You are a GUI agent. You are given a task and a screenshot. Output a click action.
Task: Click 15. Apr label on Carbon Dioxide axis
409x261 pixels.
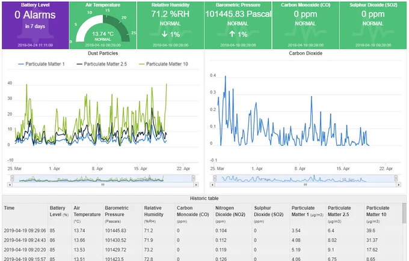tap(343, 169)
